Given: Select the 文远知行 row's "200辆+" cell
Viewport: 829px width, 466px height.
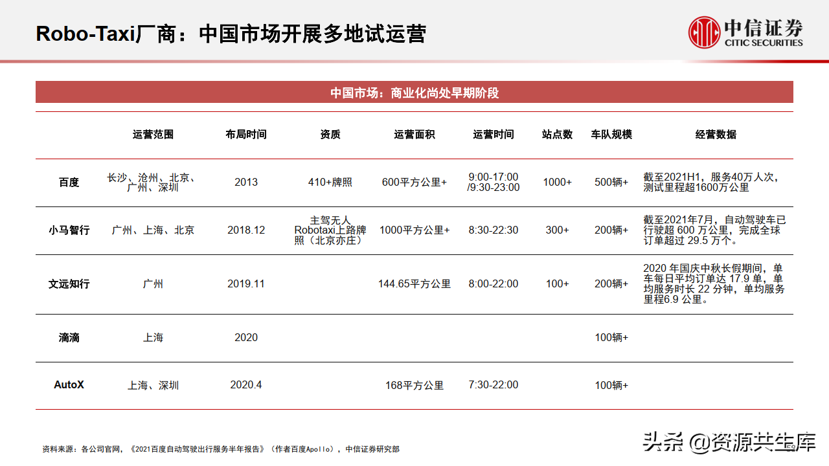Looking at the screenshot, I should 611,283.
